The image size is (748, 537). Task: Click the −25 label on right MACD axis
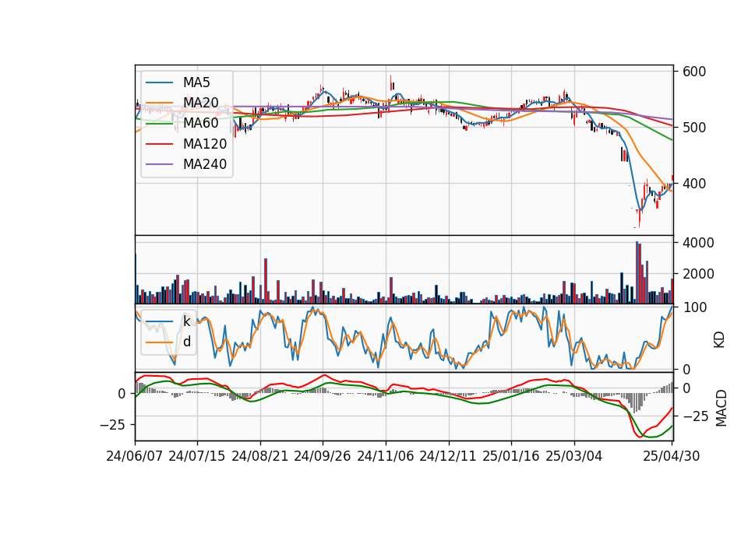696,416
